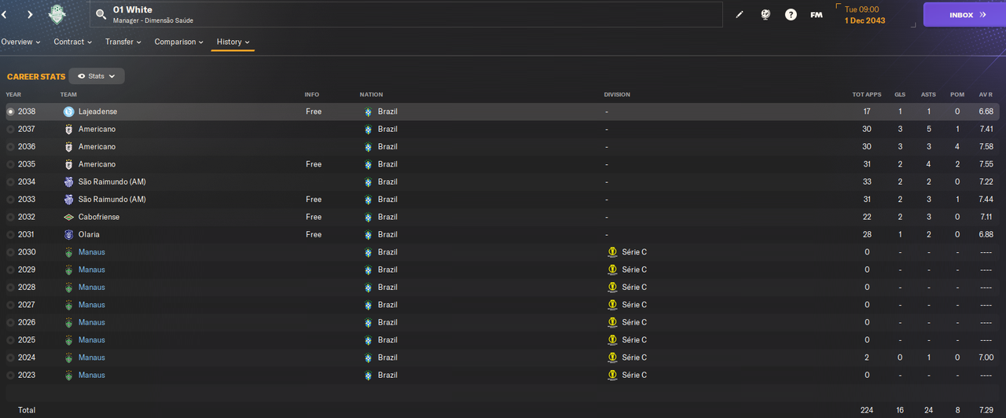Viewport: 1006px width, 418px height.
Task: Open the Inbox button
Action: pyautogui.click(x=964, y=15)
